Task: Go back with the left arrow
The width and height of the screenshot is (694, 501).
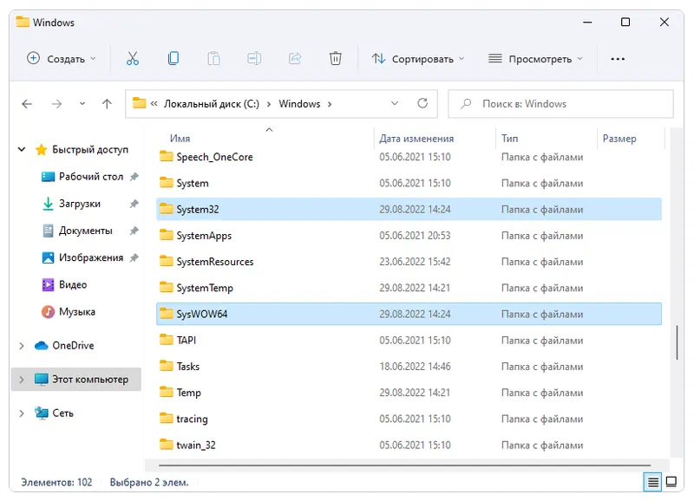Action: click(27, 104)
